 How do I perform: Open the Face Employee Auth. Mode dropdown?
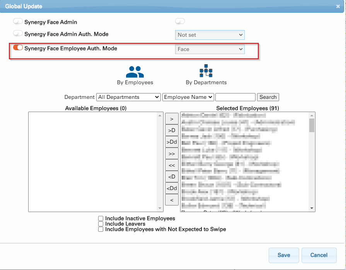point(210,49)
